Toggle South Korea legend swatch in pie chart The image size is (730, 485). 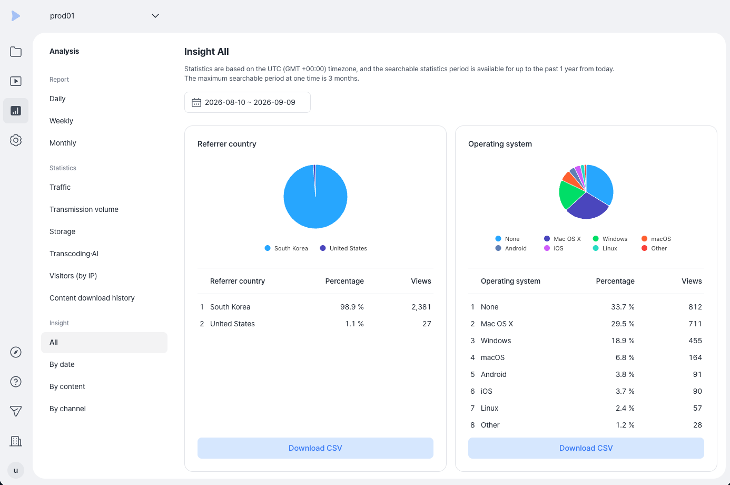click(268, 248)
